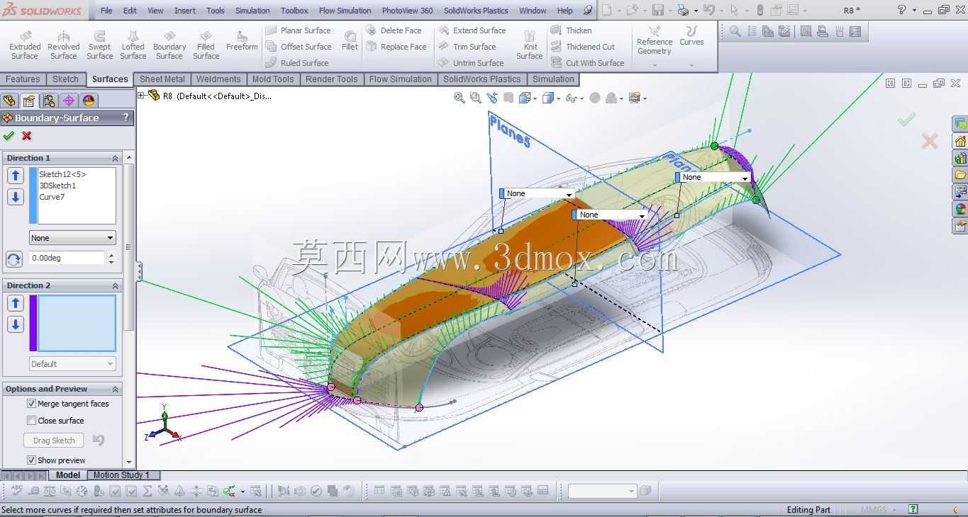Click the Save icon in the title bar
The width and height of the screenshot is (968, 517).
pyautogui.click(x=658, y=10)
